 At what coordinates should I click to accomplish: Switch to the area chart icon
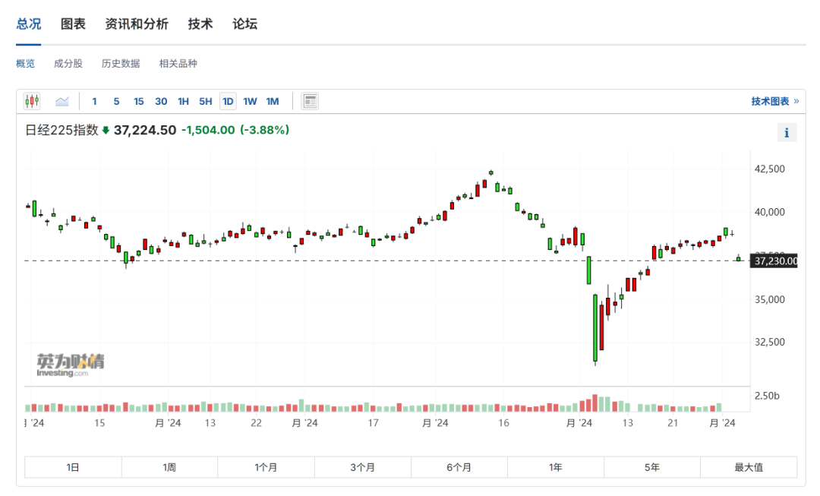pos(62,101)
